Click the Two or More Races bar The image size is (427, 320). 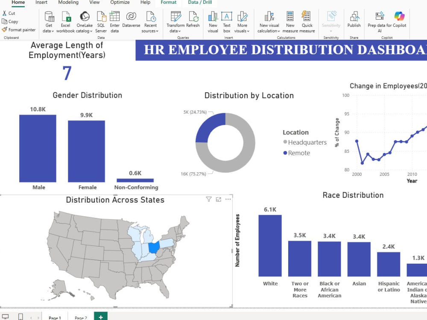(x=300, y=259)
